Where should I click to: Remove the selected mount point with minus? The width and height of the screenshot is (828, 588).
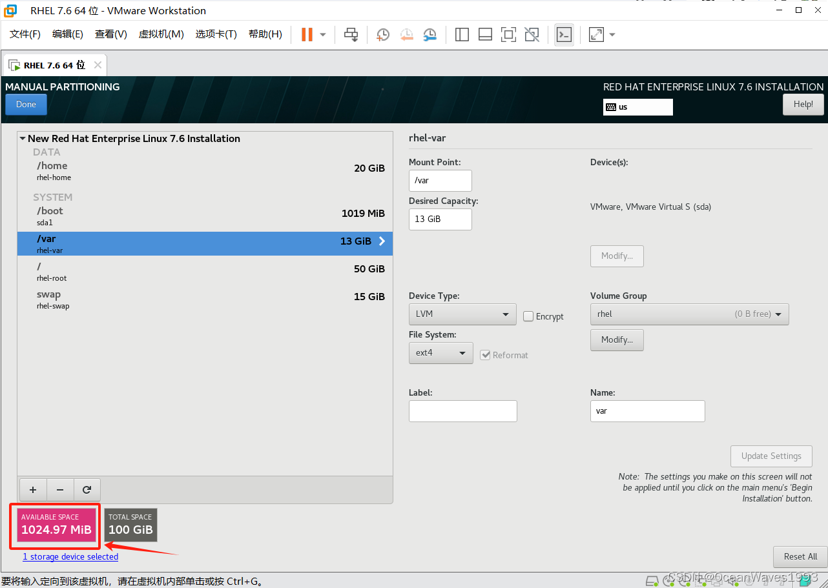(60, 490)
